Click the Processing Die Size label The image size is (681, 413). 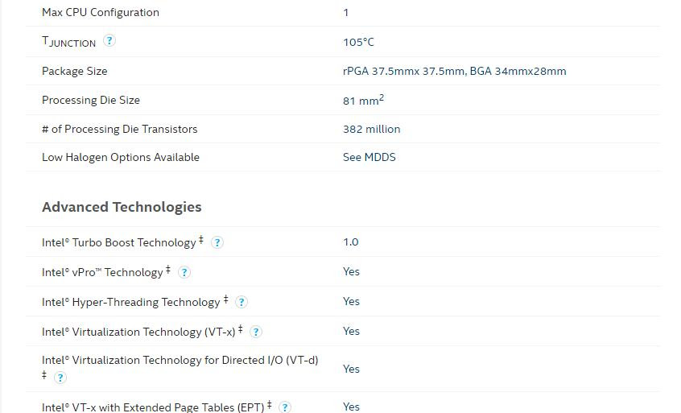90,100
